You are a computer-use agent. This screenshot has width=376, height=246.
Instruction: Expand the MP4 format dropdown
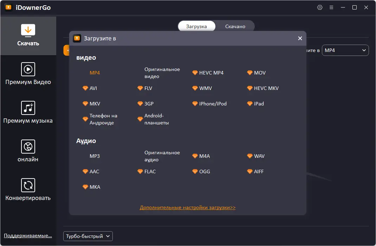click(x=345, y=50)
